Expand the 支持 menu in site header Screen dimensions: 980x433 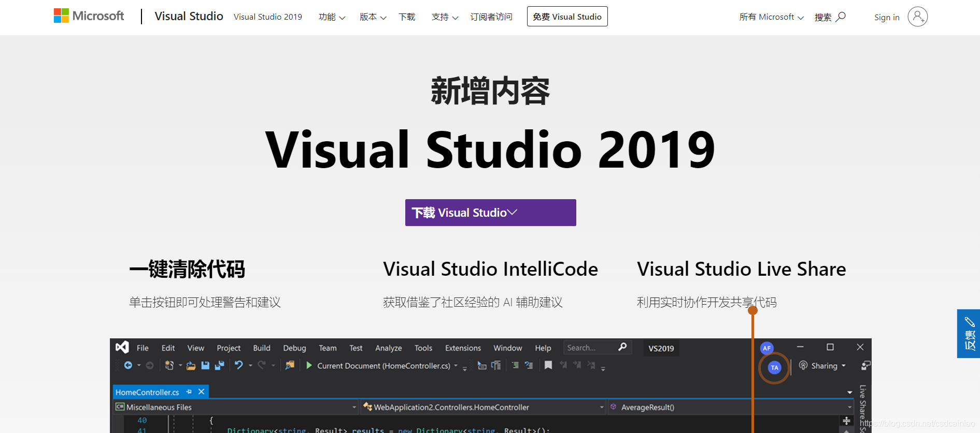445,17
